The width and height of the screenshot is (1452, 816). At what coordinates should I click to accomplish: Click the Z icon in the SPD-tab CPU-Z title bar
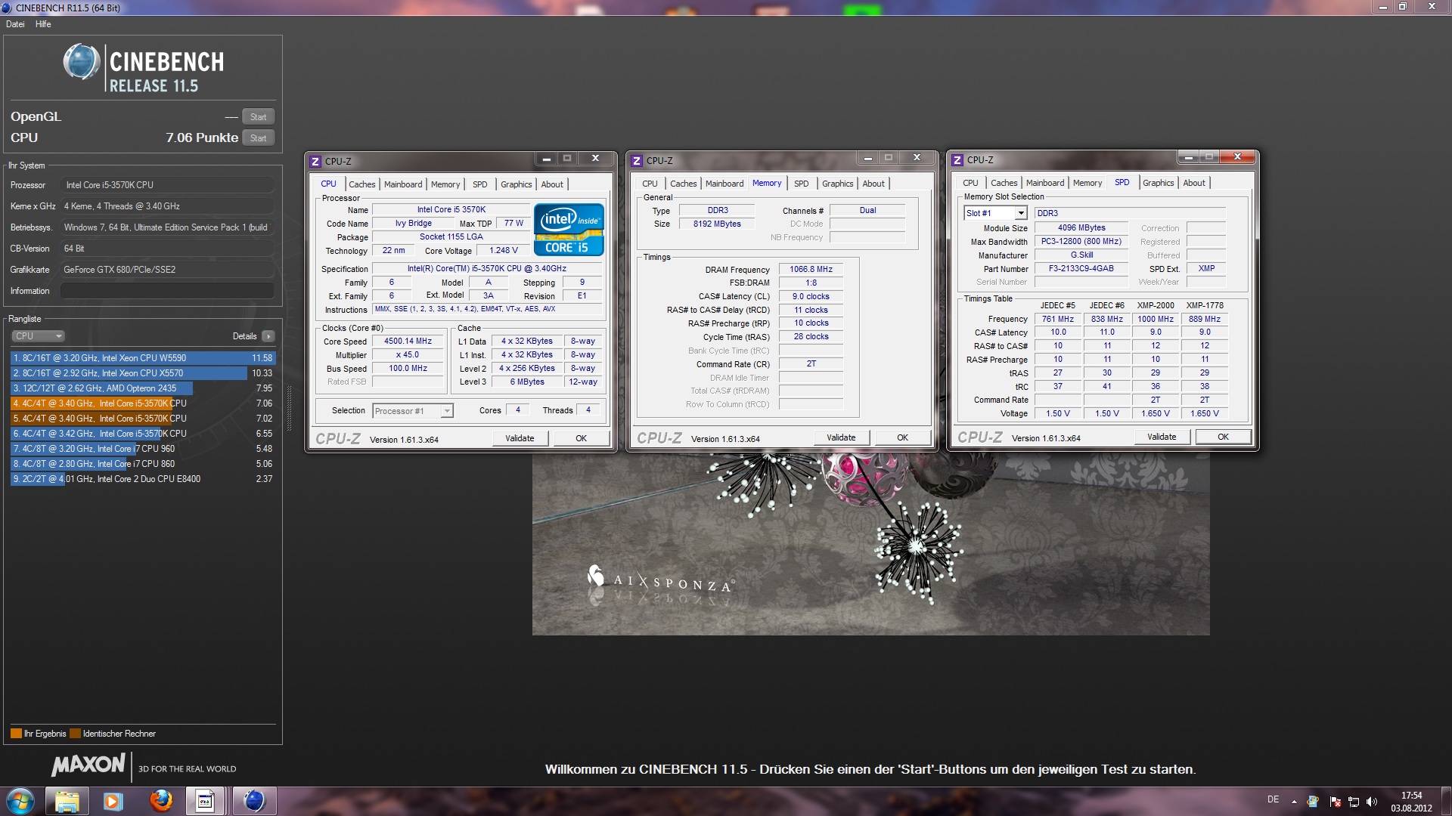click(957, 159)
